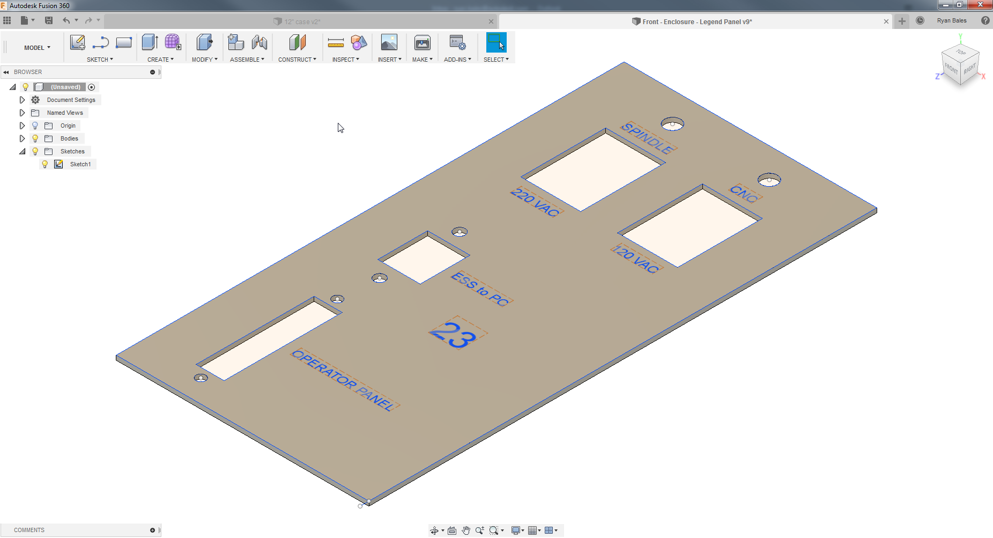993x538 pixels.
Task: Open the MODEL workspace dropdown
Action: [x=37, y=48]
